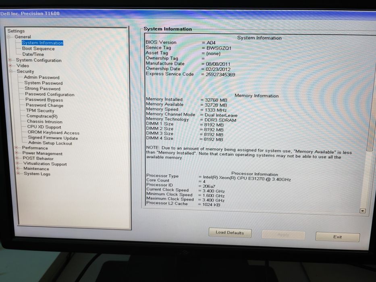Open the Date/Time setting
This screenshot has width=376, height=282.
point(33,54)
